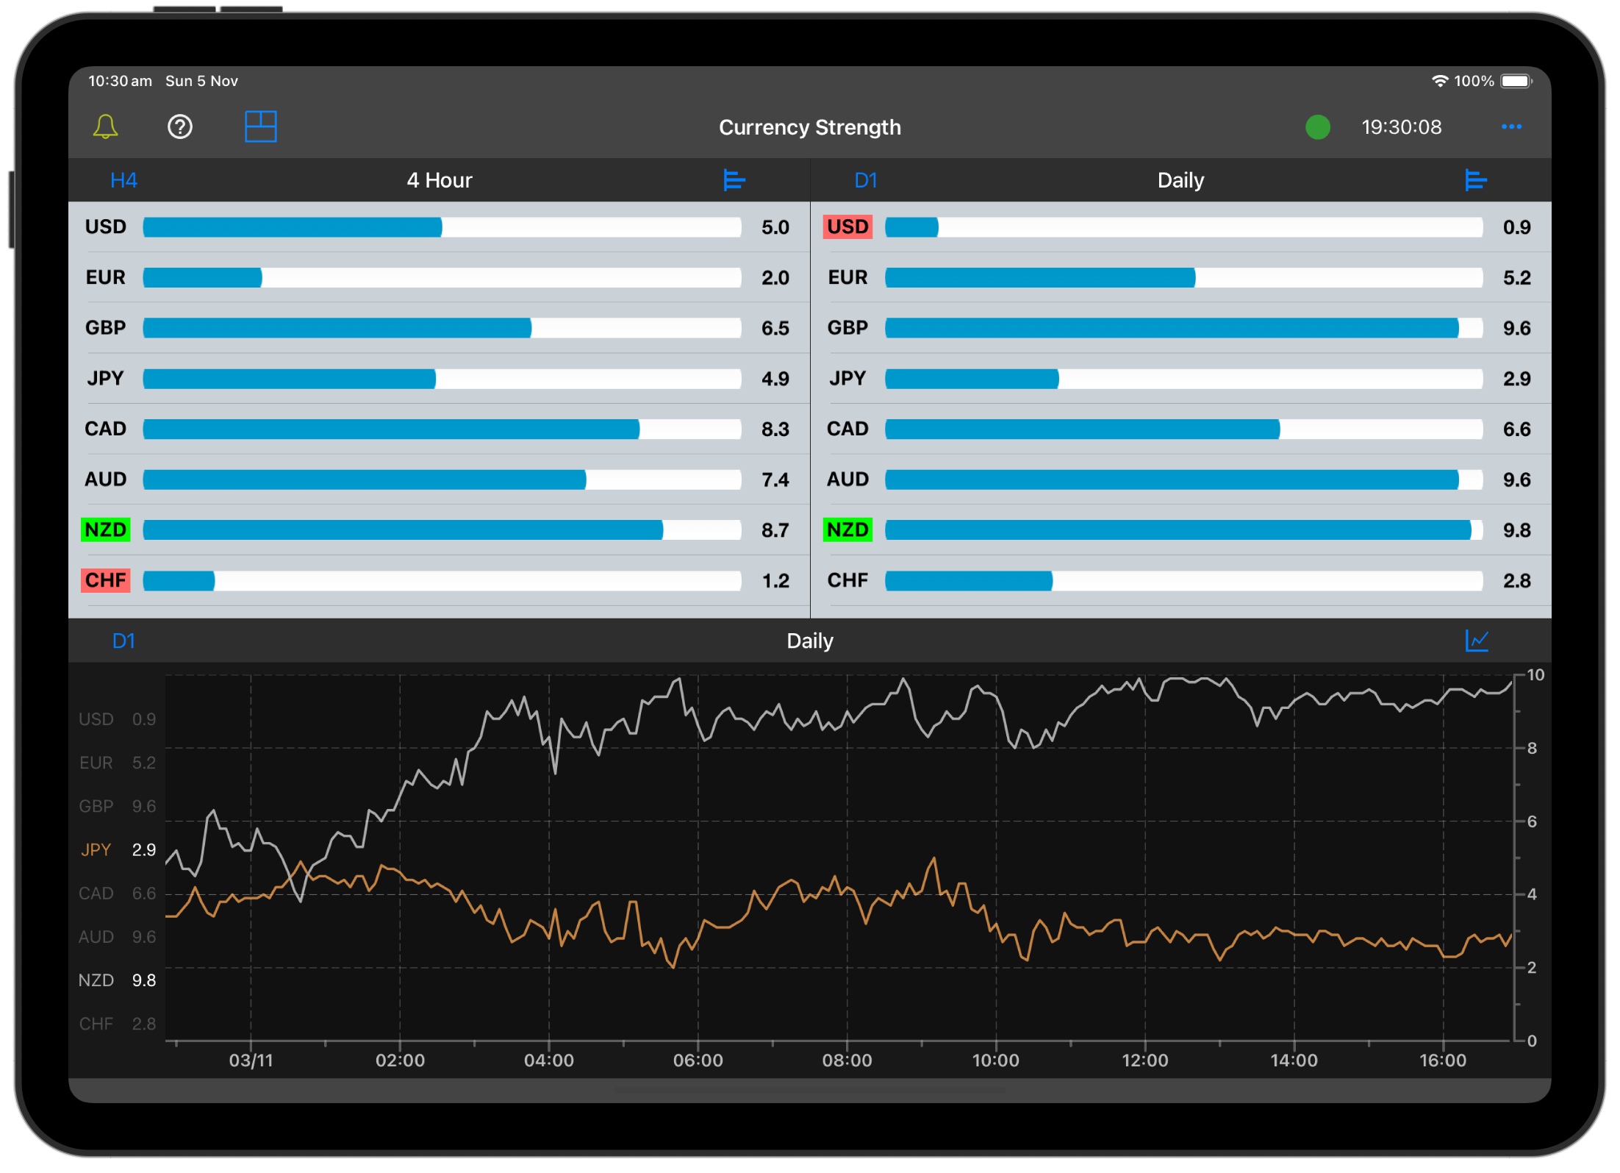This screenshot has height=1173, width=1620.
Task: Tap the green connection status indicator
Action: tap(1317, 126)
